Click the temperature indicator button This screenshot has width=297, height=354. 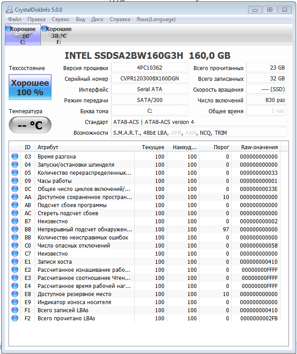pos(30,125)
